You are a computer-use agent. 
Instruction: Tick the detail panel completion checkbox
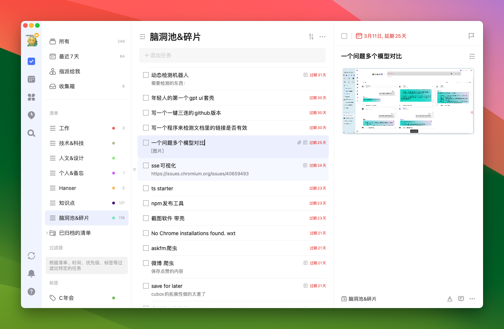pos(344,36)
